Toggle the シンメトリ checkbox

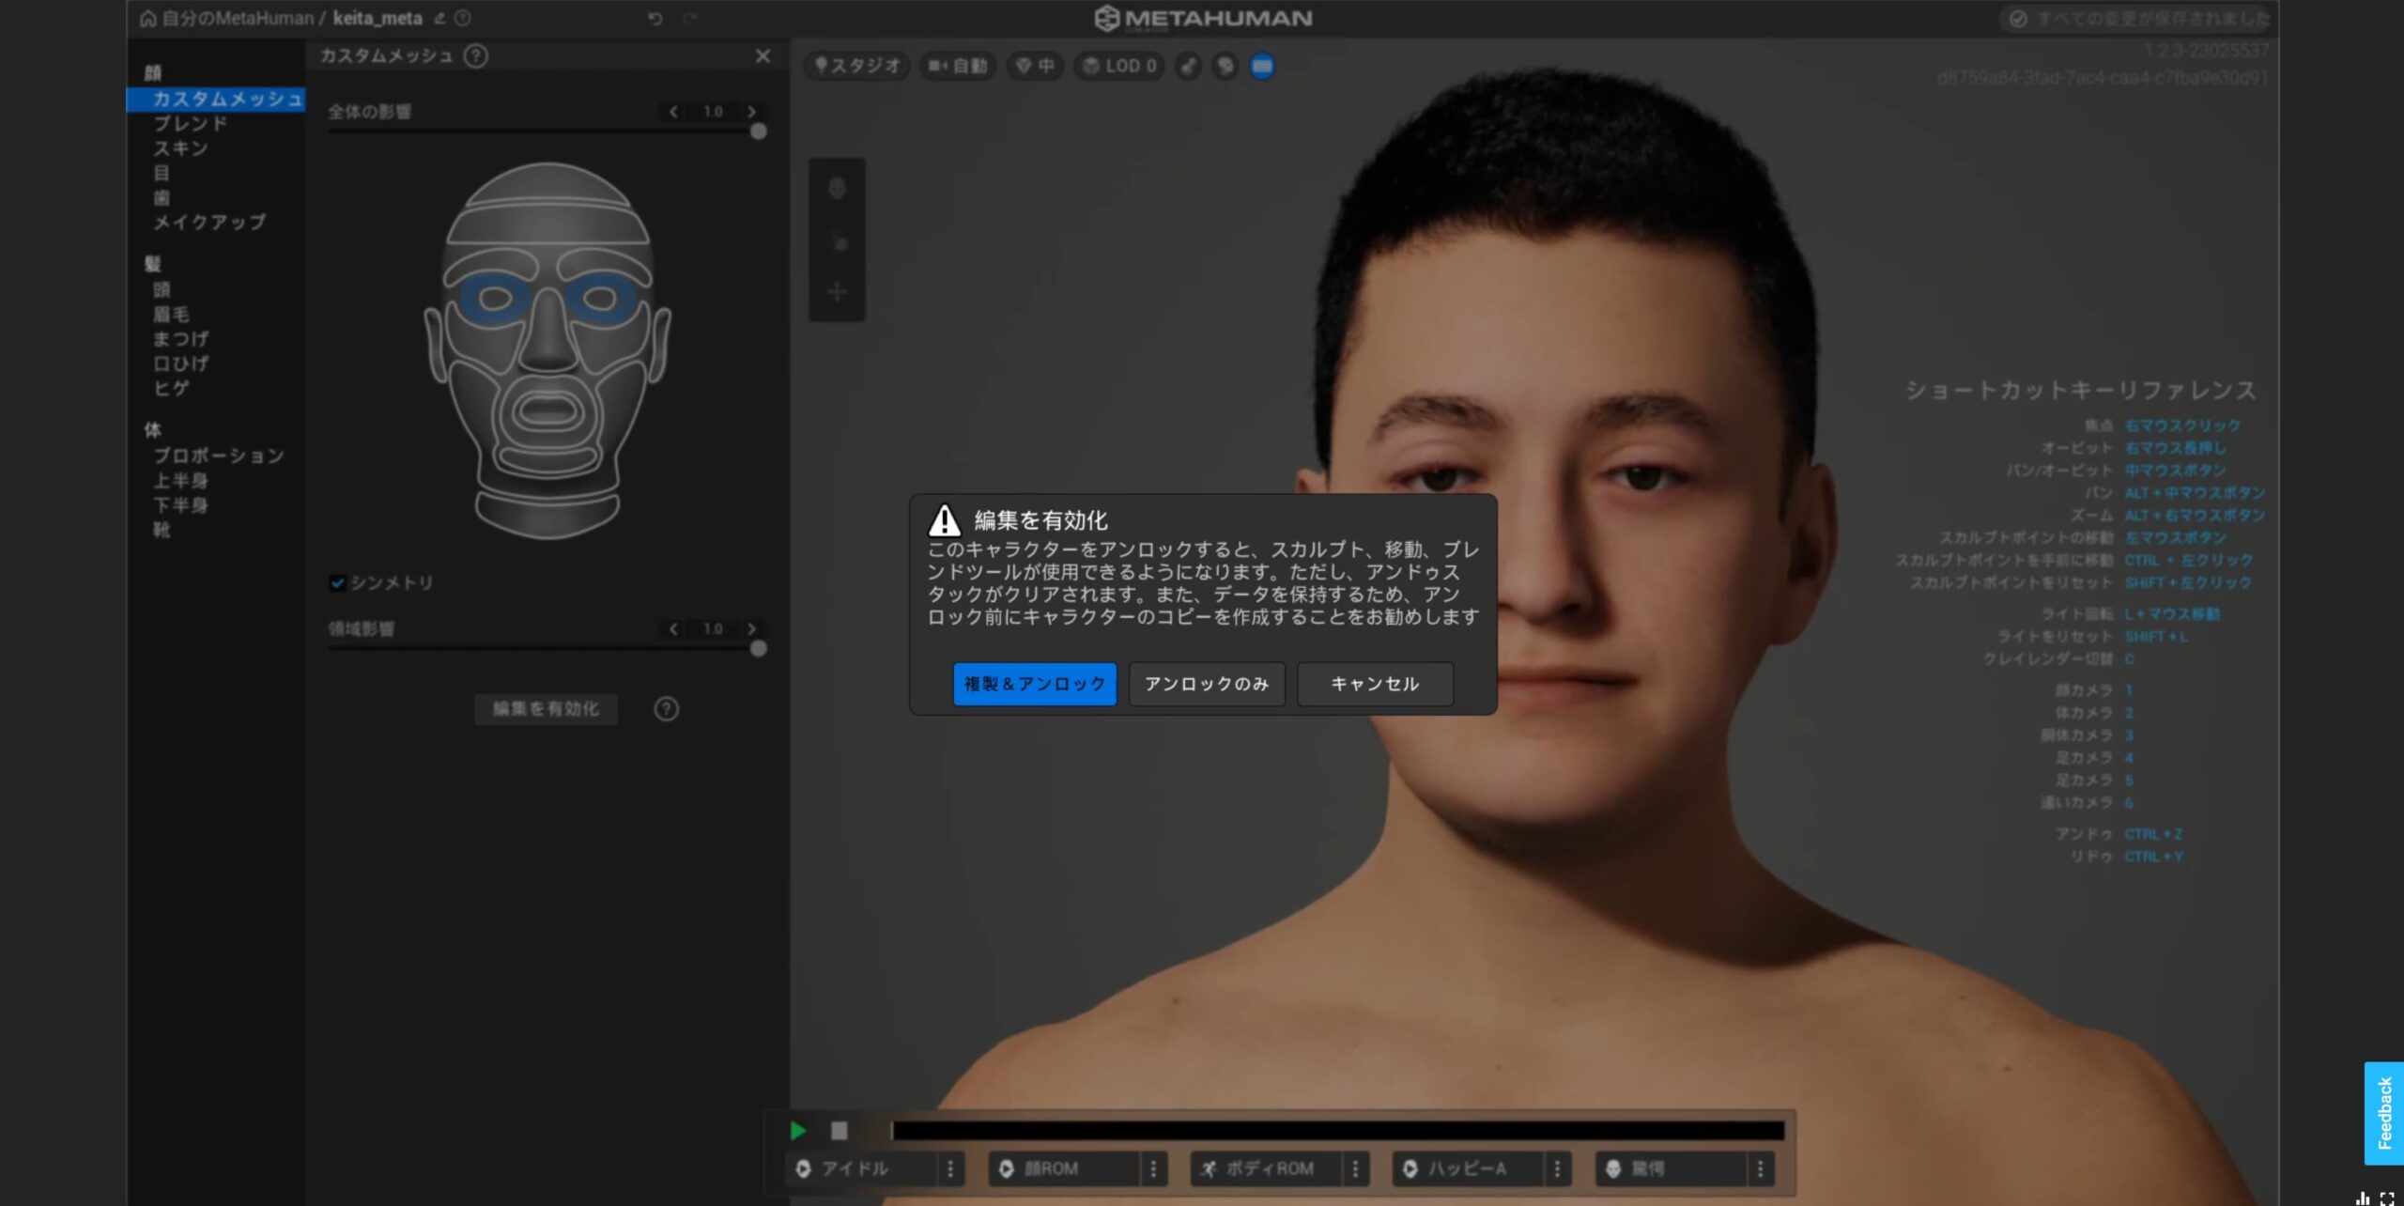(337, 583)
